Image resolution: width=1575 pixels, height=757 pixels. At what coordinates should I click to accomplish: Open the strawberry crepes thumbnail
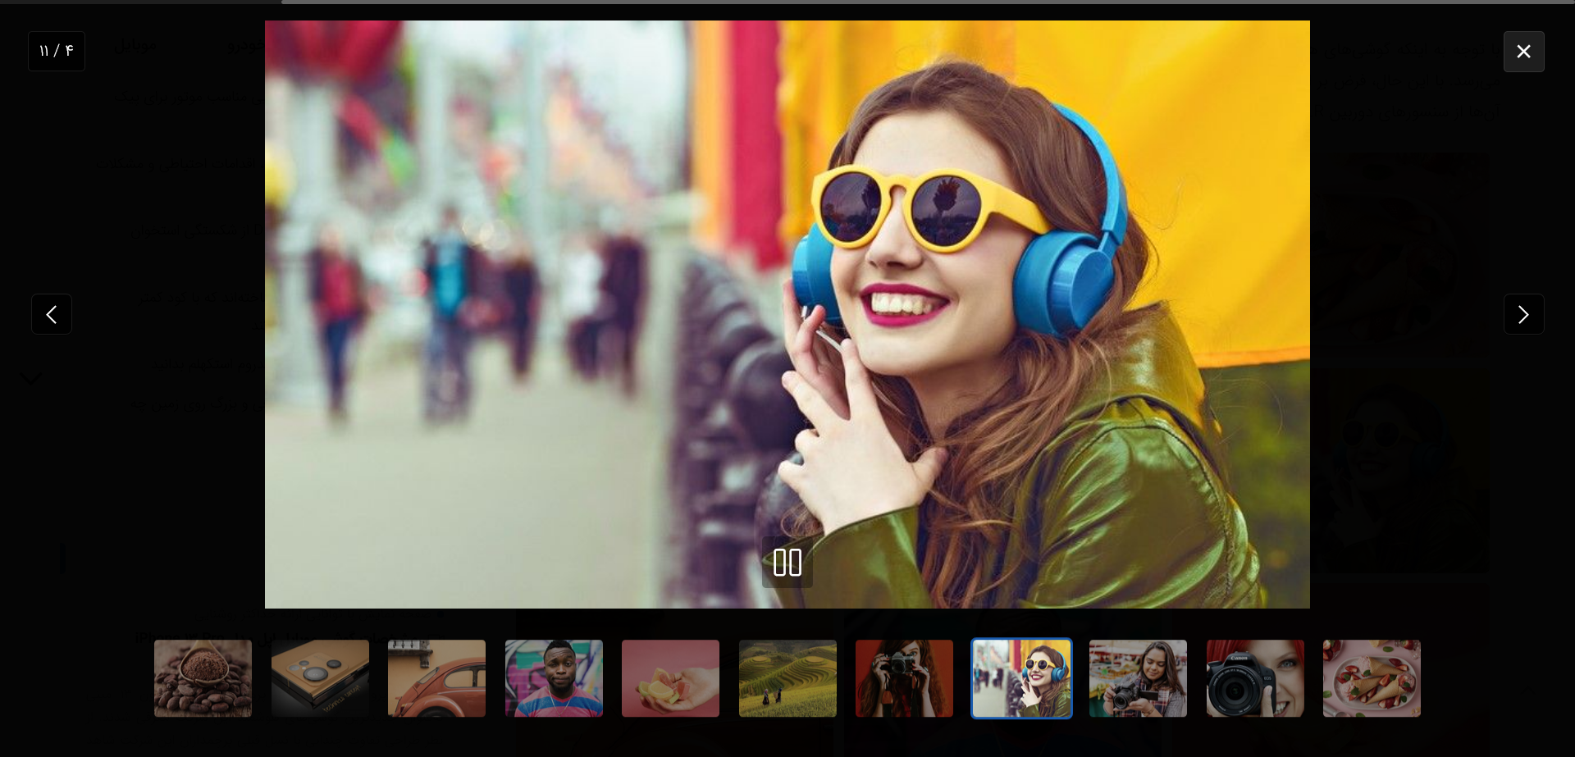1372,678
